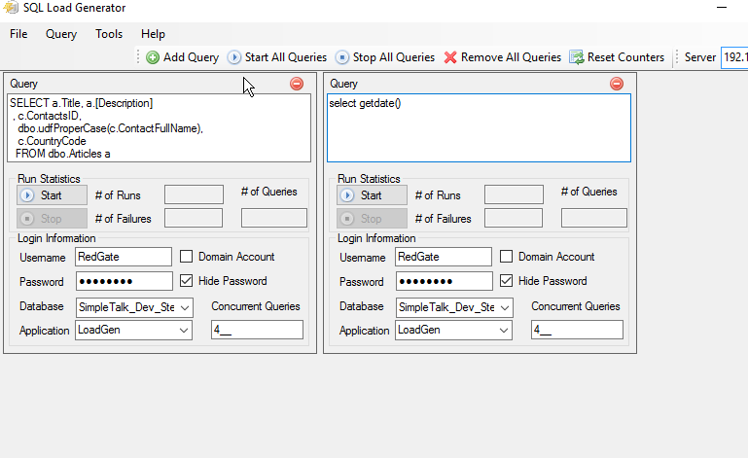Click the toolbar drag grip handle
748x458 pixels.
point(138,57)
